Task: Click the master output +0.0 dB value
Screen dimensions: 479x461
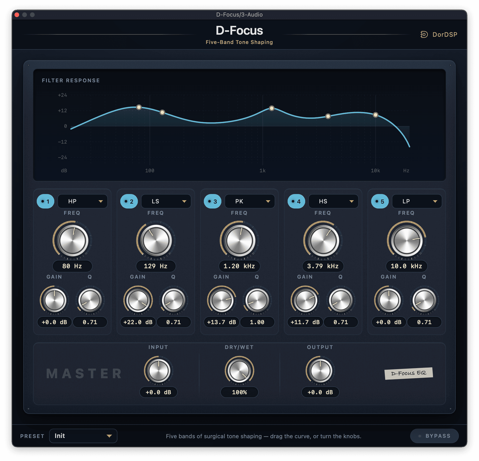Action: point(320,392)
